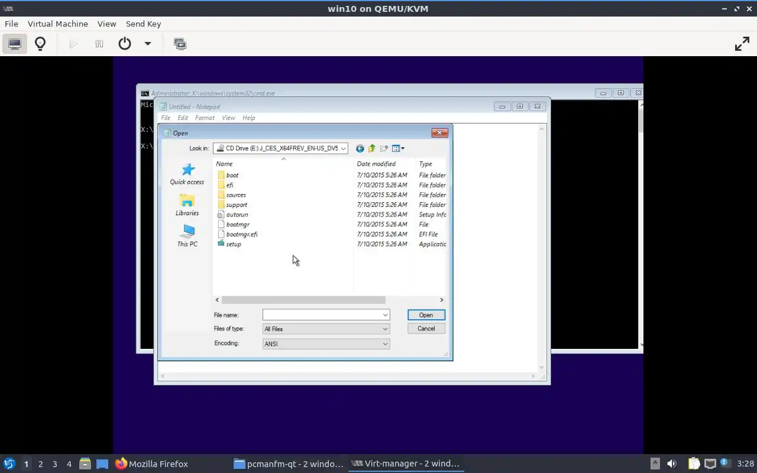
Task: Select the setup application
Action: point(229,244)
